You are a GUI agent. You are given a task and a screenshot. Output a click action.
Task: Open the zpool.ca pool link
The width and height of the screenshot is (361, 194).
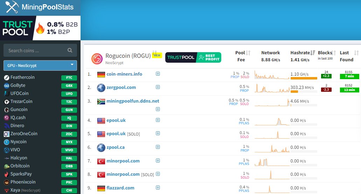point(116,147)
